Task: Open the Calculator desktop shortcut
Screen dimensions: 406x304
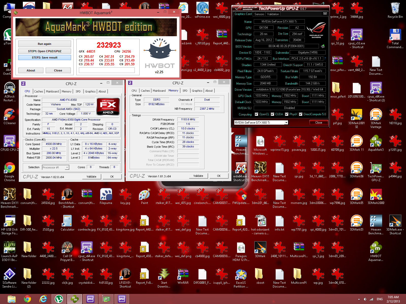Action: point(67,223)
